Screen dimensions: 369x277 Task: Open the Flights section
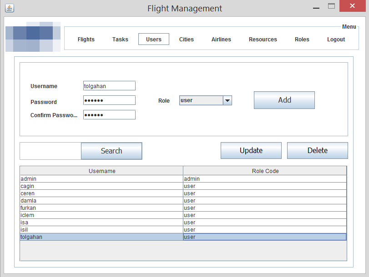(x=86, y=40)
